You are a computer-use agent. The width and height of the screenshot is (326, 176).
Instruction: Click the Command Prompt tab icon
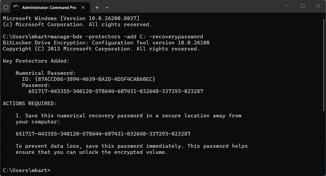[16, 7]
